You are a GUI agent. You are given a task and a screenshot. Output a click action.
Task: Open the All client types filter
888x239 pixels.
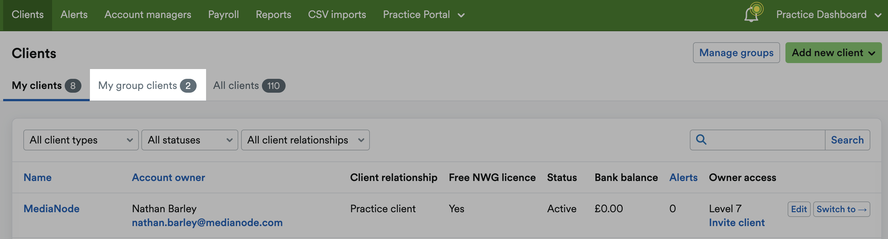pos(81,140)
